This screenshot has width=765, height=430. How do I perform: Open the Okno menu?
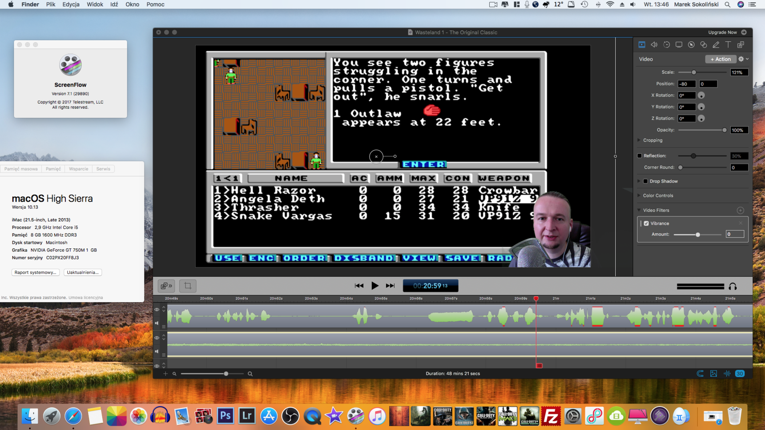pos(132,4)
